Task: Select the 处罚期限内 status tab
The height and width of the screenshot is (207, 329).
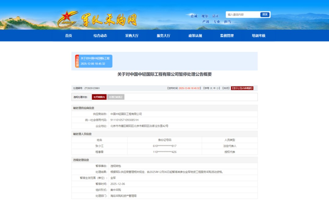Action: coord(99,97)
